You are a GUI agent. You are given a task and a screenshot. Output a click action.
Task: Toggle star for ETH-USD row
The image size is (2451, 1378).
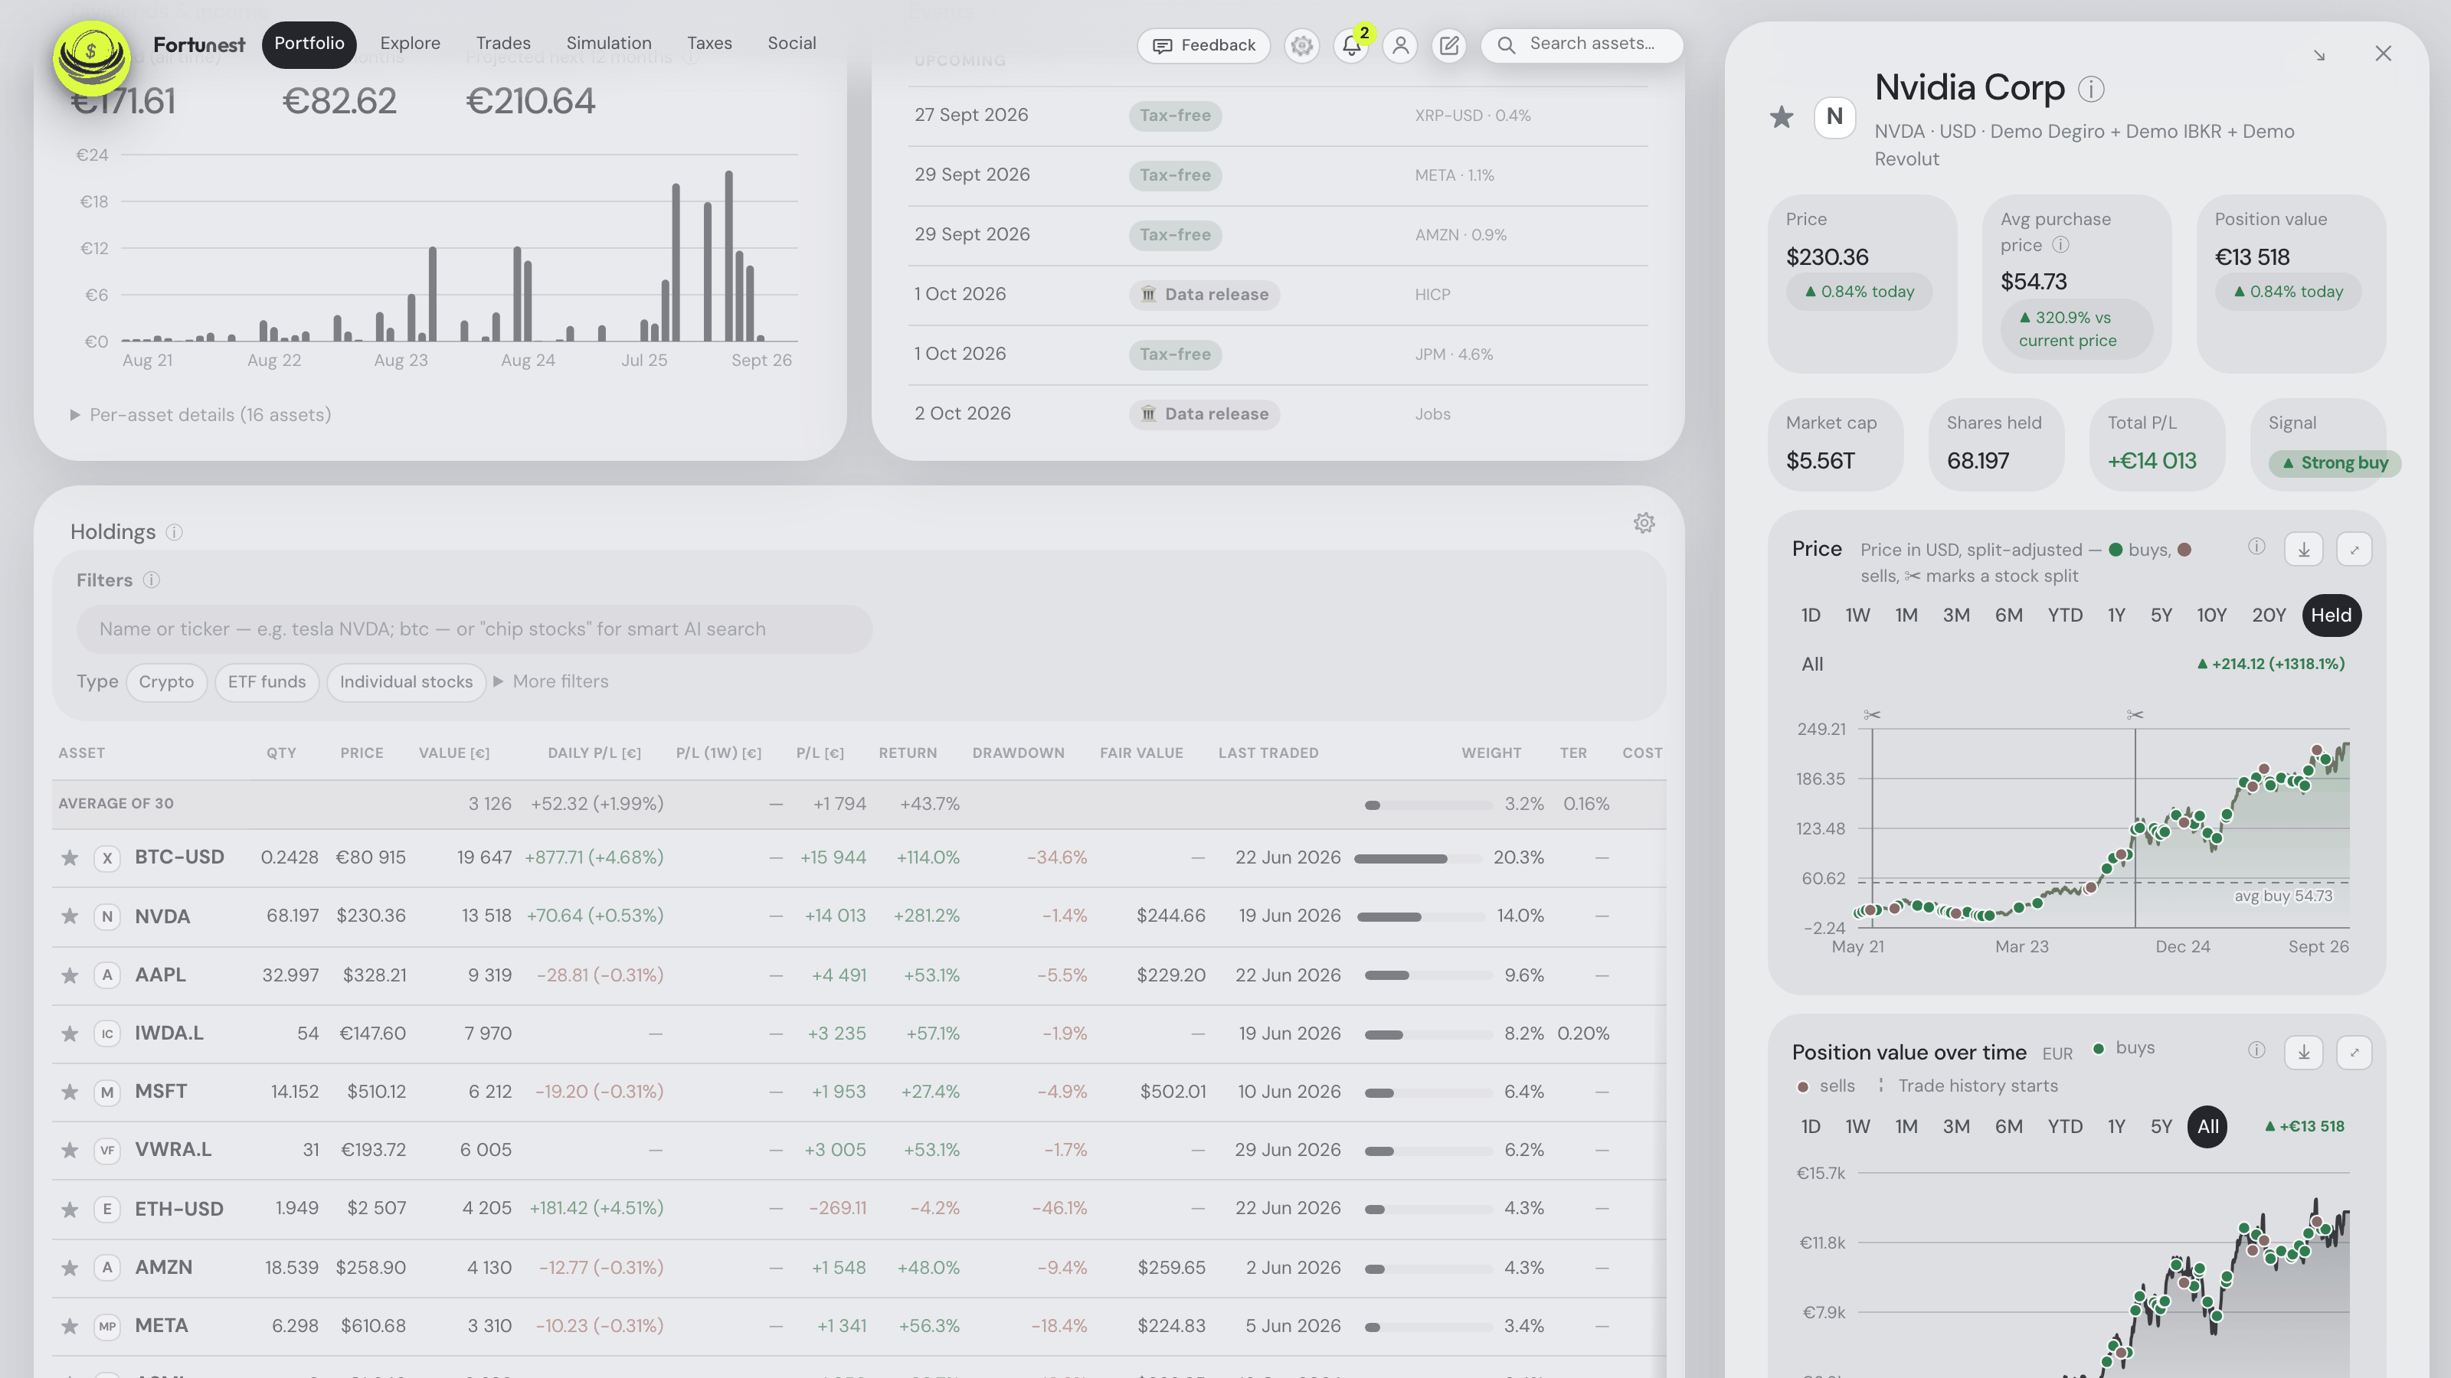(70, 1210)
